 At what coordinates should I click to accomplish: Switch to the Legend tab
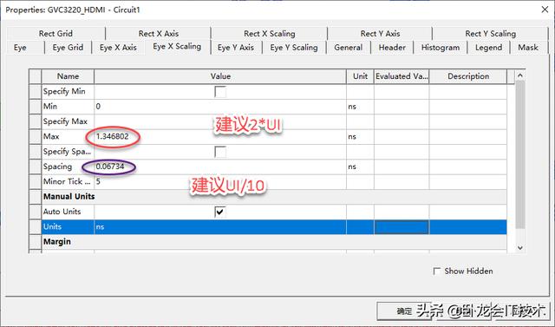[488, 48]
